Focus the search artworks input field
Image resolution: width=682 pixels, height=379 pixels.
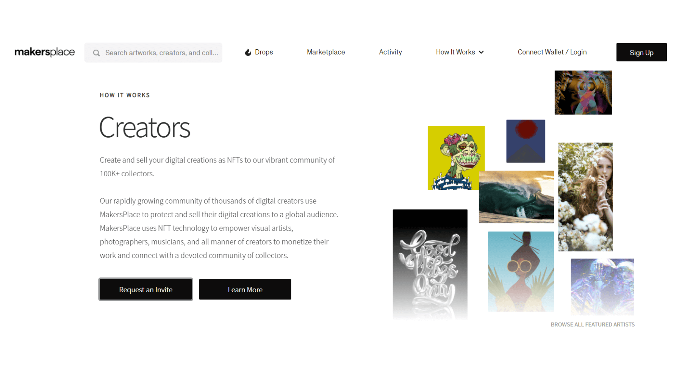click(153, 53)
